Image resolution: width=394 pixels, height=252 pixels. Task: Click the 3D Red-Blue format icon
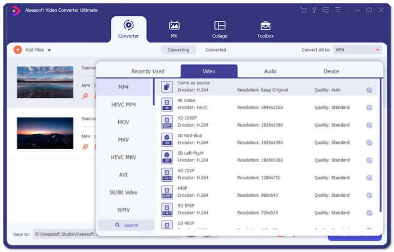pyautogui.click(x=167, y=139)
